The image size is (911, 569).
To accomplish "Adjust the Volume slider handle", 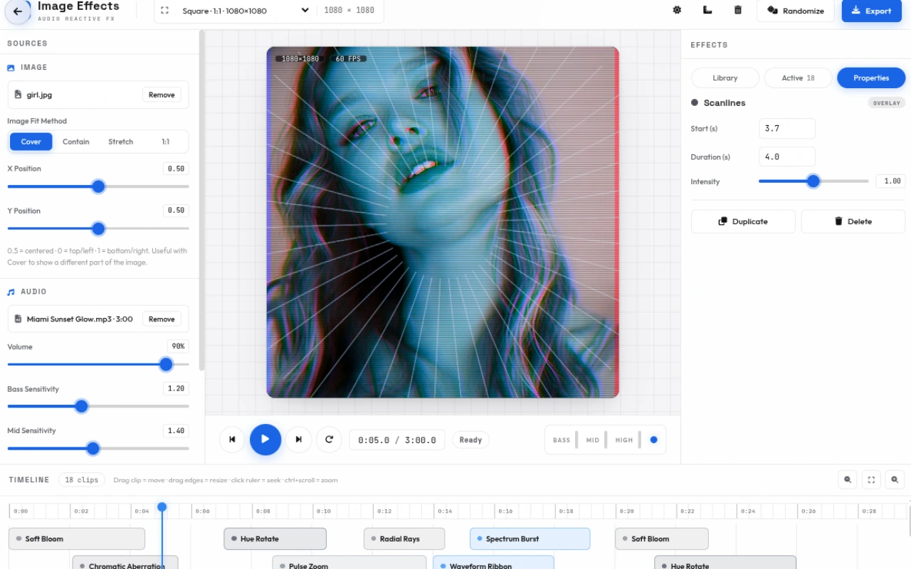I will [x=166, y=364].
